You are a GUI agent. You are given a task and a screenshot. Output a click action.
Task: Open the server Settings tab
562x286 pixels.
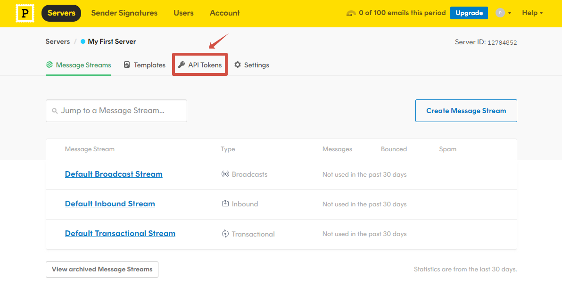click(x=252, y=65)
